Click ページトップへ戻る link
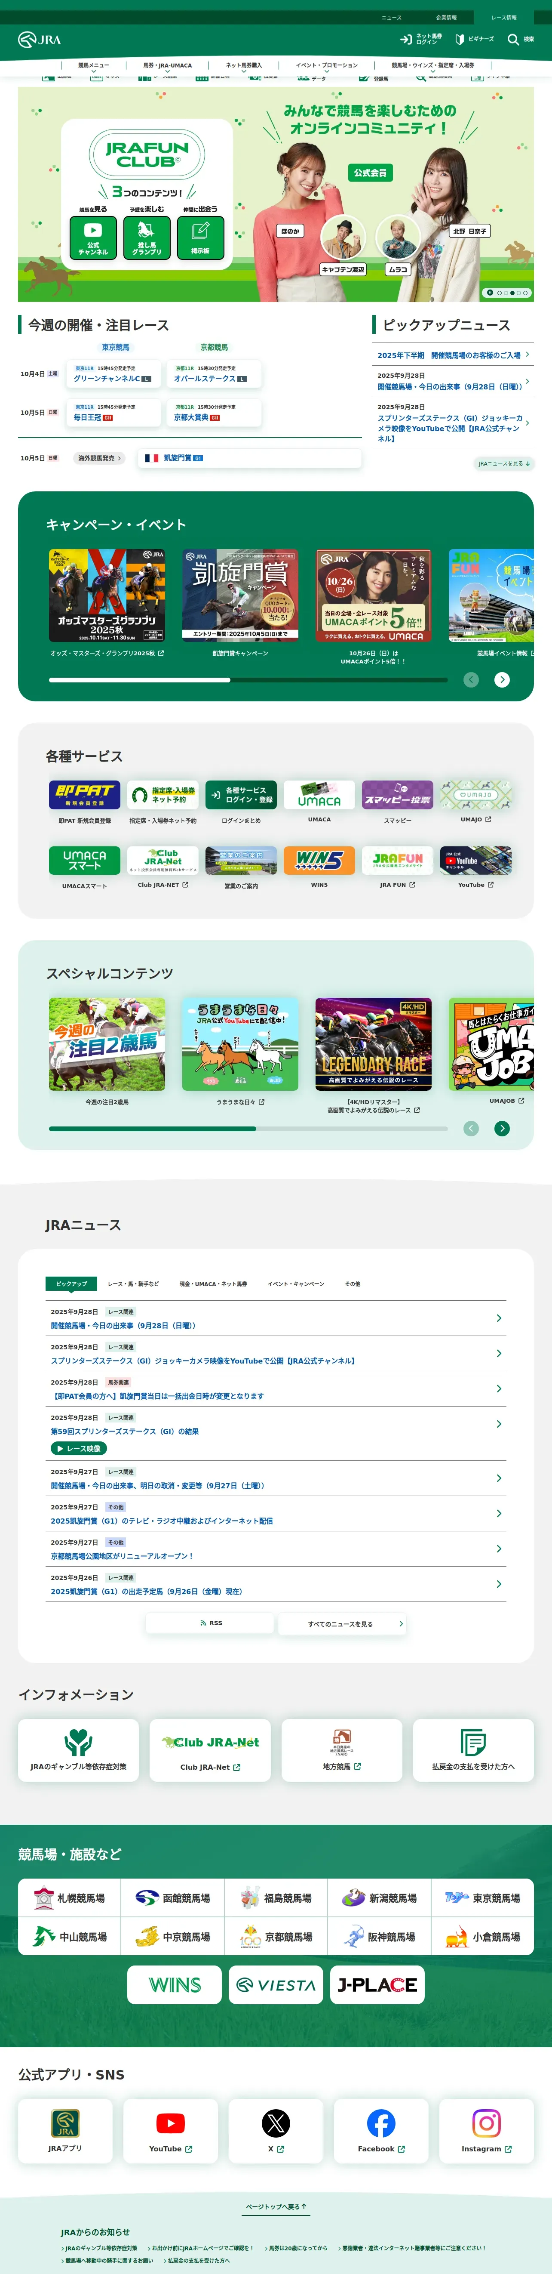The image size is (552, 2274). coord(276,2206)
